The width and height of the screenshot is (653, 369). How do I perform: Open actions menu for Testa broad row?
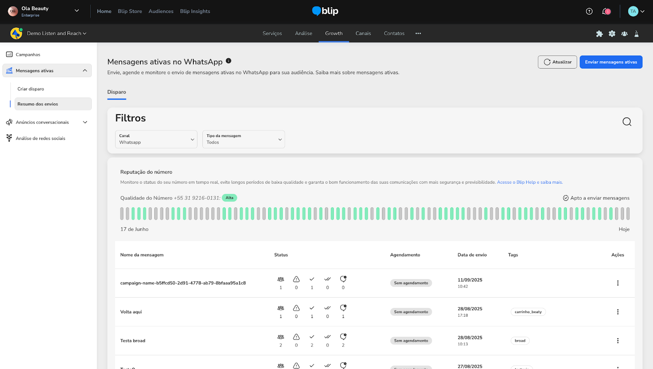(617, 341)
